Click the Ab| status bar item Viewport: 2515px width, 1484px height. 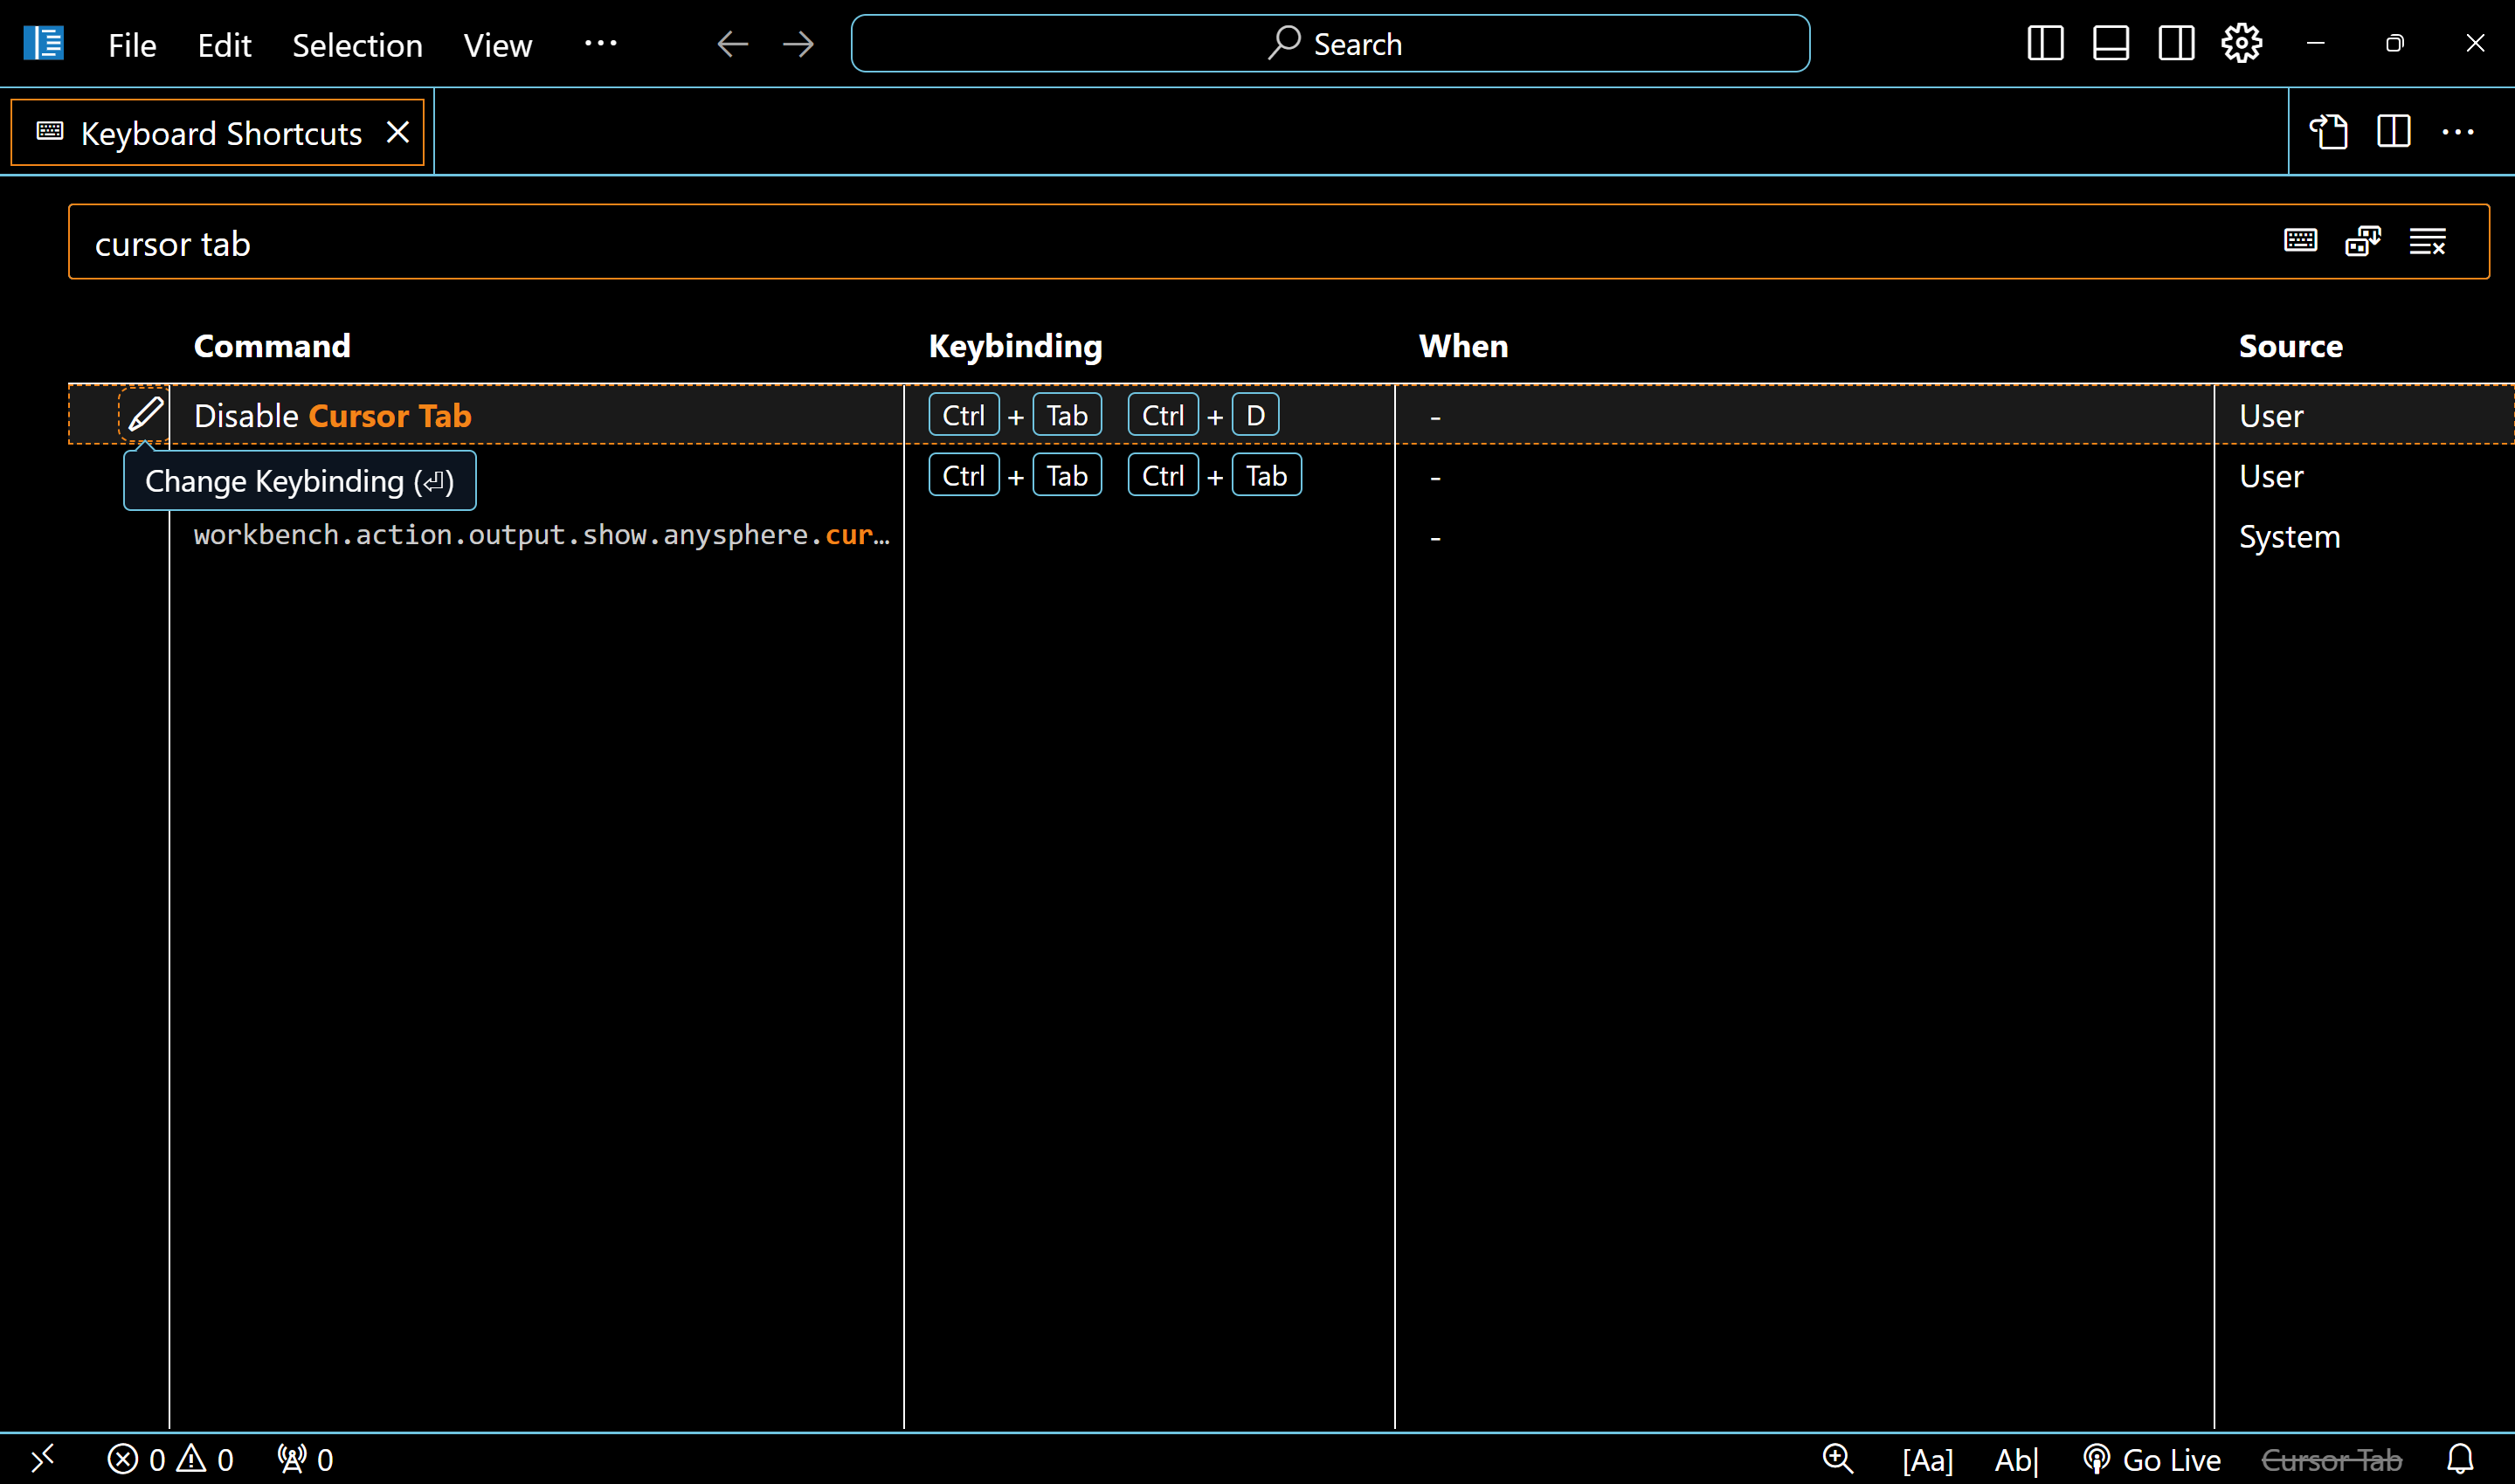click(2016, 1460)
